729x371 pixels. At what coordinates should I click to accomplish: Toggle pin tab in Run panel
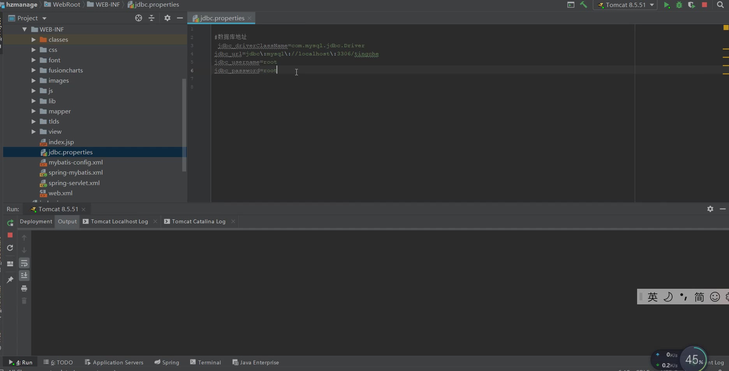10,279
